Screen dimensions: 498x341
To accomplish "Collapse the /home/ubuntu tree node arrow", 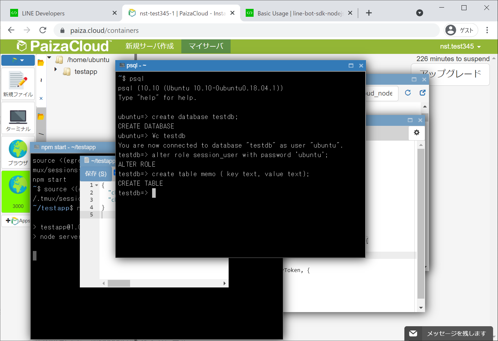I will pyautogui.click(x=50, y=58).
